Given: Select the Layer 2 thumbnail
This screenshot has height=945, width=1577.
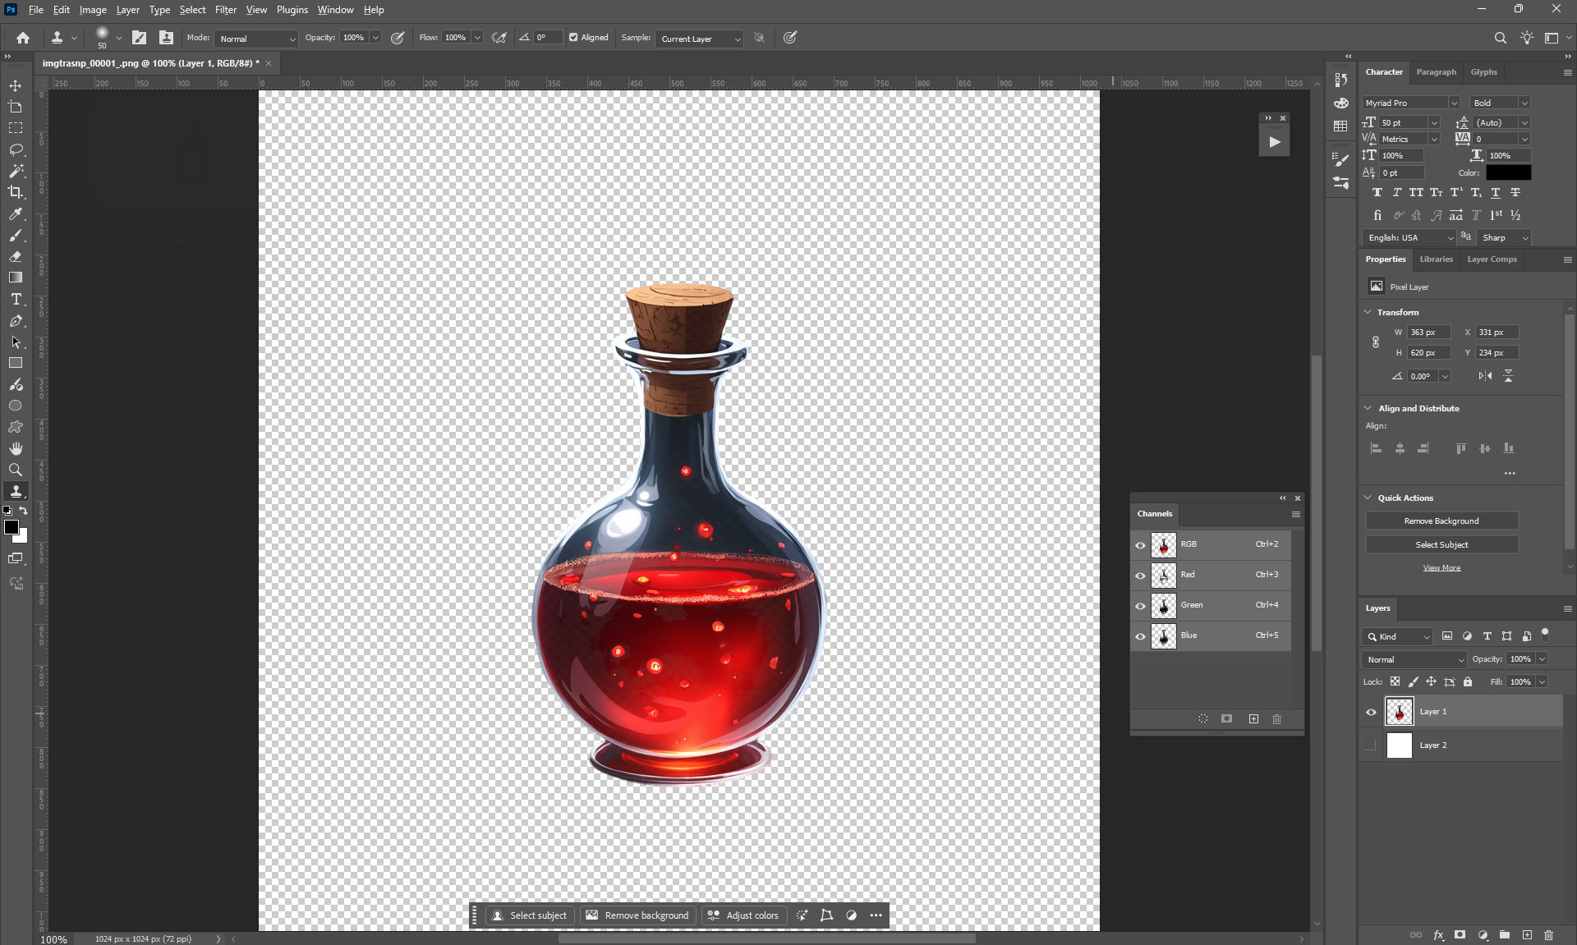Looking at the screenshot, I should click(1399, 745).
